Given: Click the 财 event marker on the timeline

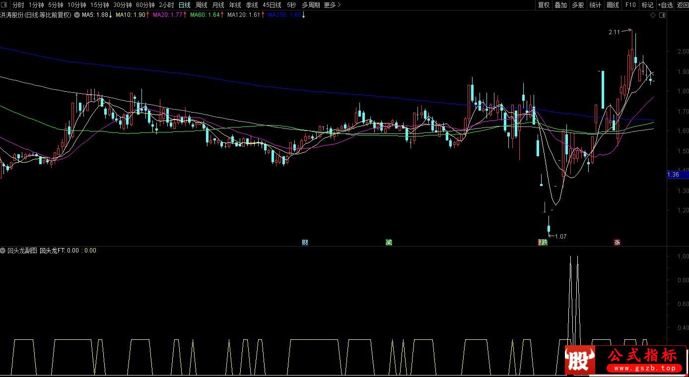Looking at the screenshot, I should [305, 243].
